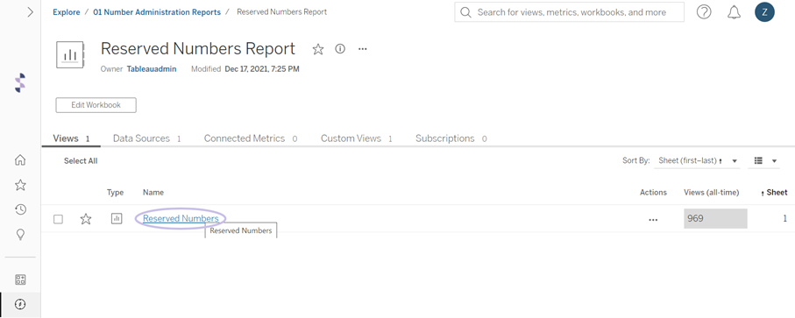Sort by the Sheet column header
Screen dimensions: 795x318
tap(774, 193)
